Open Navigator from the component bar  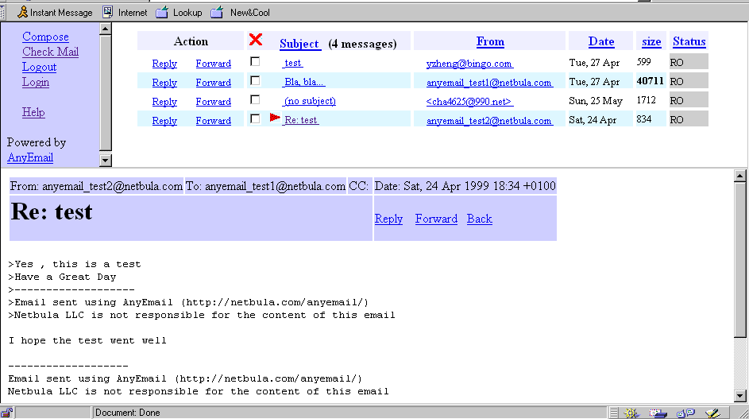[631, 413]
